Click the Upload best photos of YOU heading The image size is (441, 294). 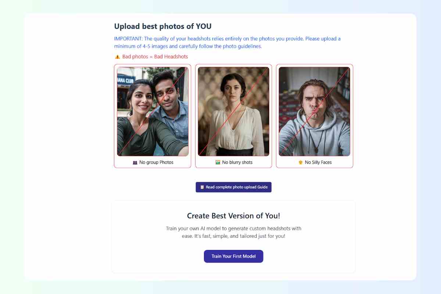163,26
